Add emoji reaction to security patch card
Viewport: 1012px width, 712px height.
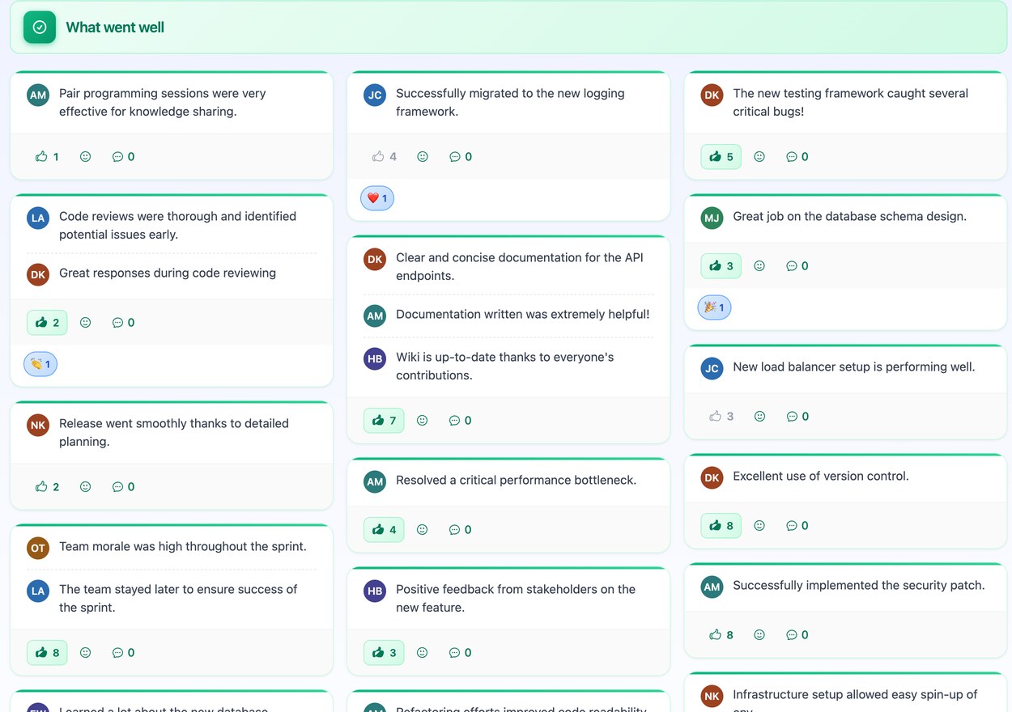point(759,635)
